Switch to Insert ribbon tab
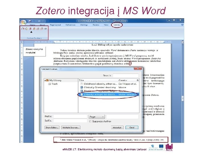 42,25
